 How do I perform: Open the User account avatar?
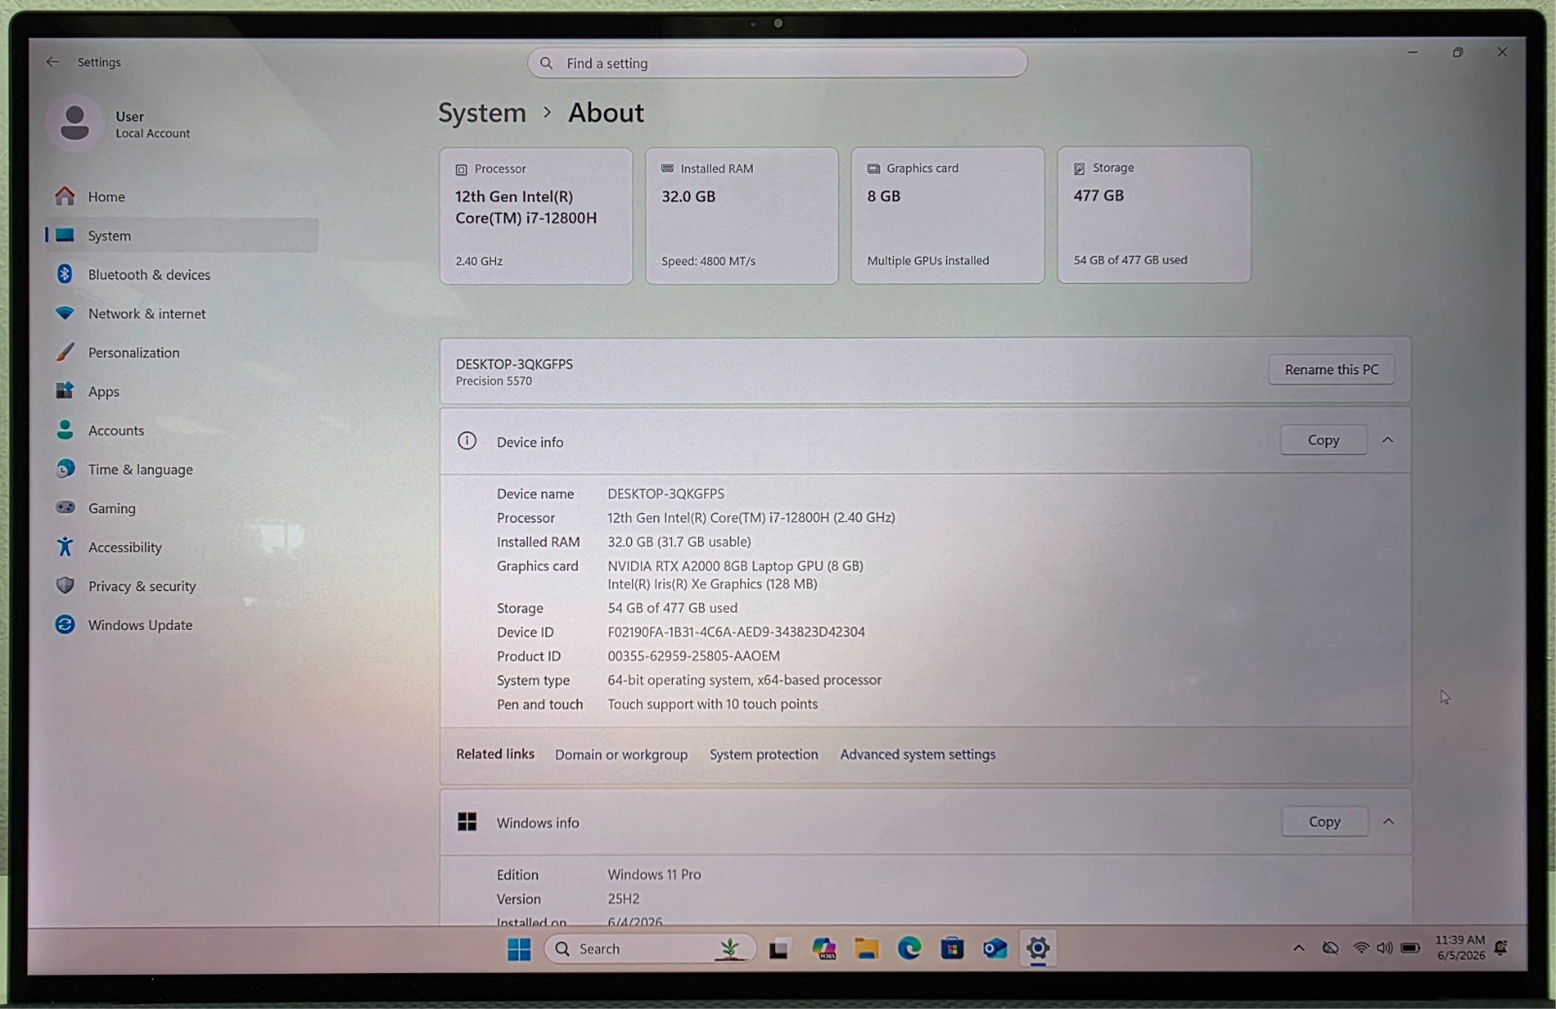pos(74,122)
